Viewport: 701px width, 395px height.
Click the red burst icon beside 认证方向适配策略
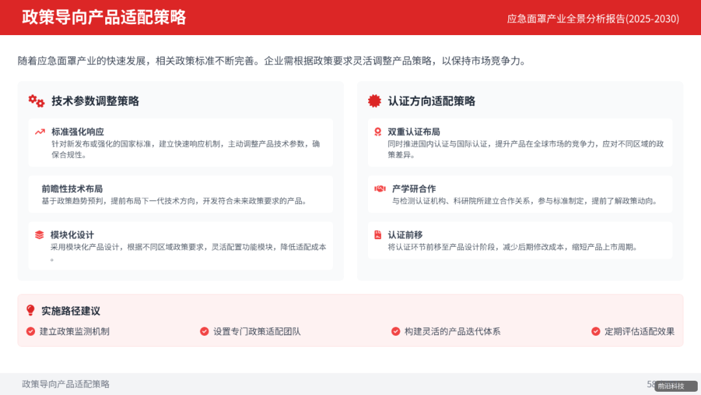375,101
